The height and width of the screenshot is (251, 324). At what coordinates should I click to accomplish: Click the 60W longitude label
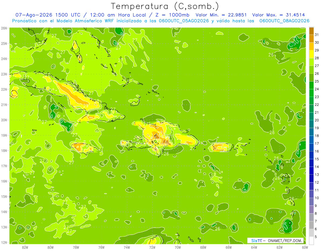pyautogui.click(x=305, y=247)
